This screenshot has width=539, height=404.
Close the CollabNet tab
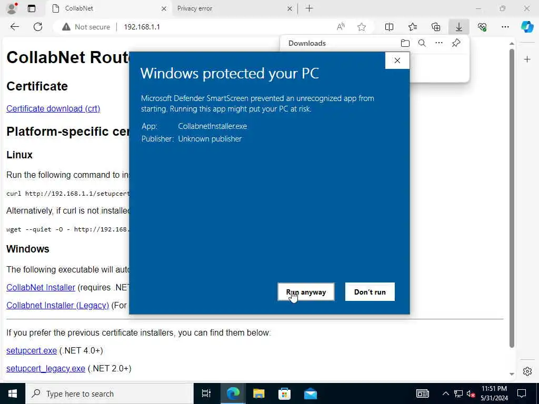point(164,8)
